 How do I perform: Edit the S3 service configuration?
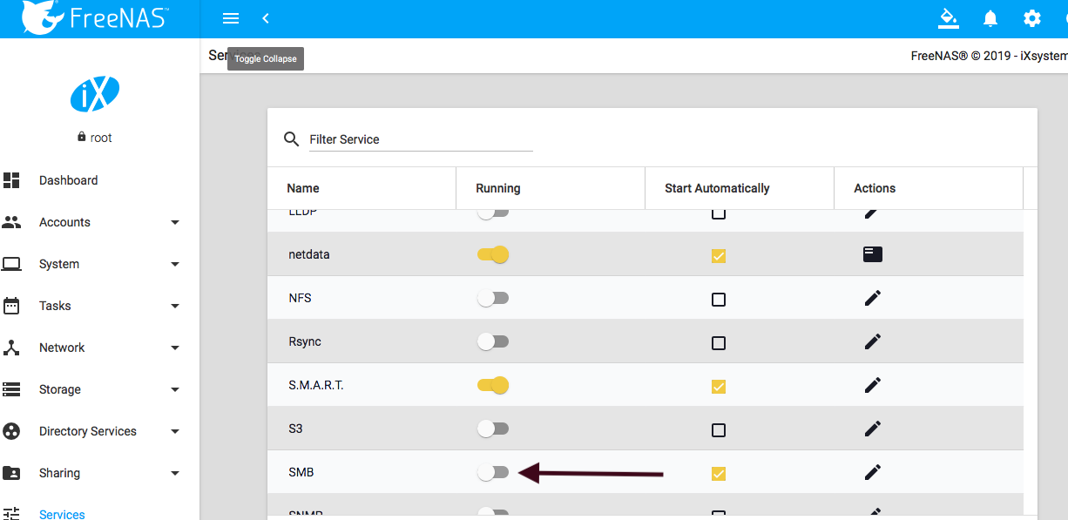pos(873,429)
